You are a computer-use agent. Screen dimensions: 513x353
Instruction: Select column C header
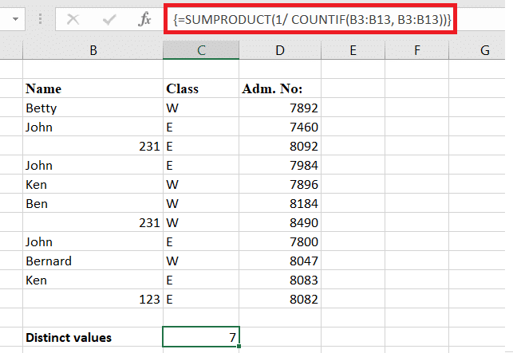click(x=200, y=51)
